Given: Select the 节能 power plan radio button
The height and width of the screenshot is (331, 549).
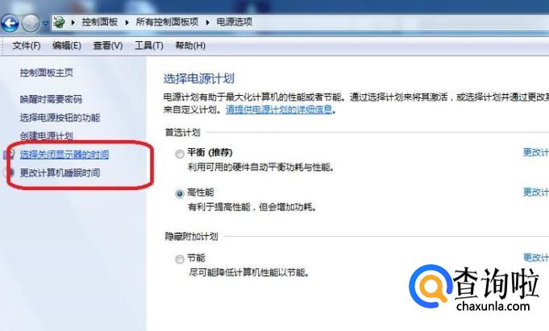Looking at the screenshot, I should point(180,259).
